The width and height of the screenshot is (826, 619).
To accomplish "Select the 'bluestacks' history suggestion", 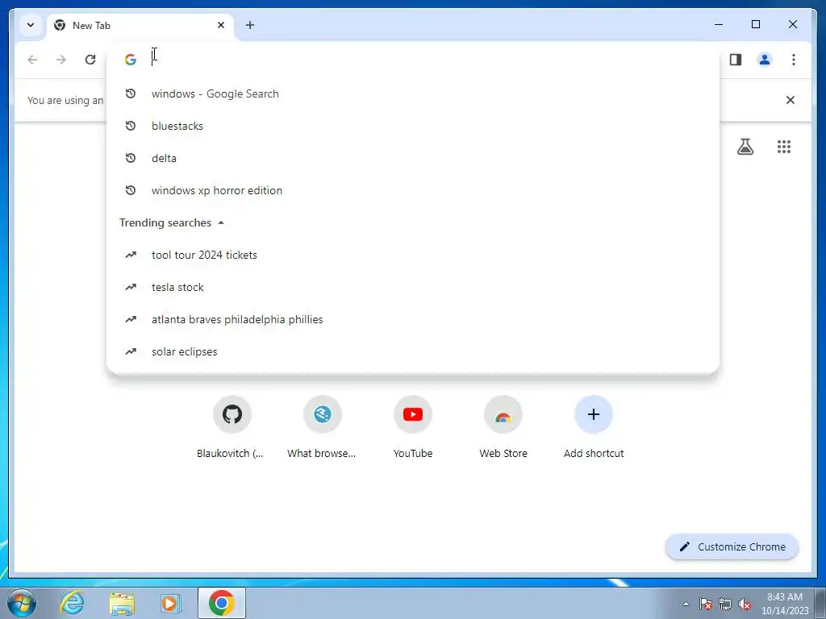I will tap(413, 126).
